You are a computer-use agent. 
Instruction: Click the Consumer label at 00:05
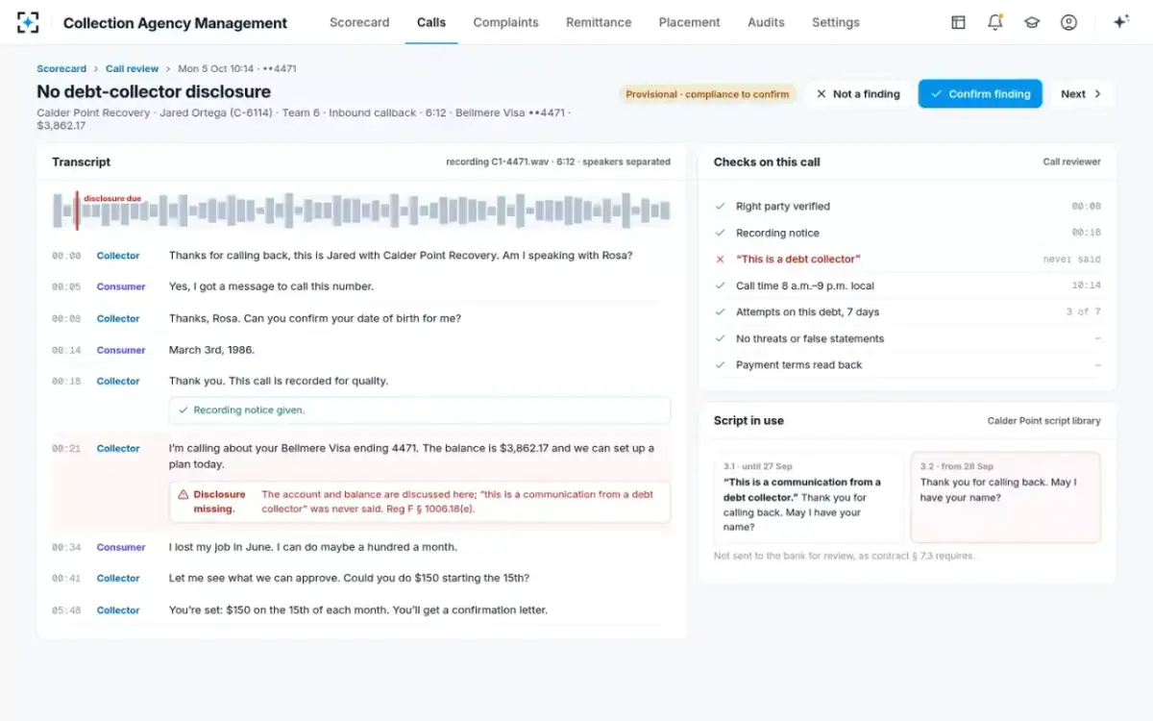coord(121,286)
